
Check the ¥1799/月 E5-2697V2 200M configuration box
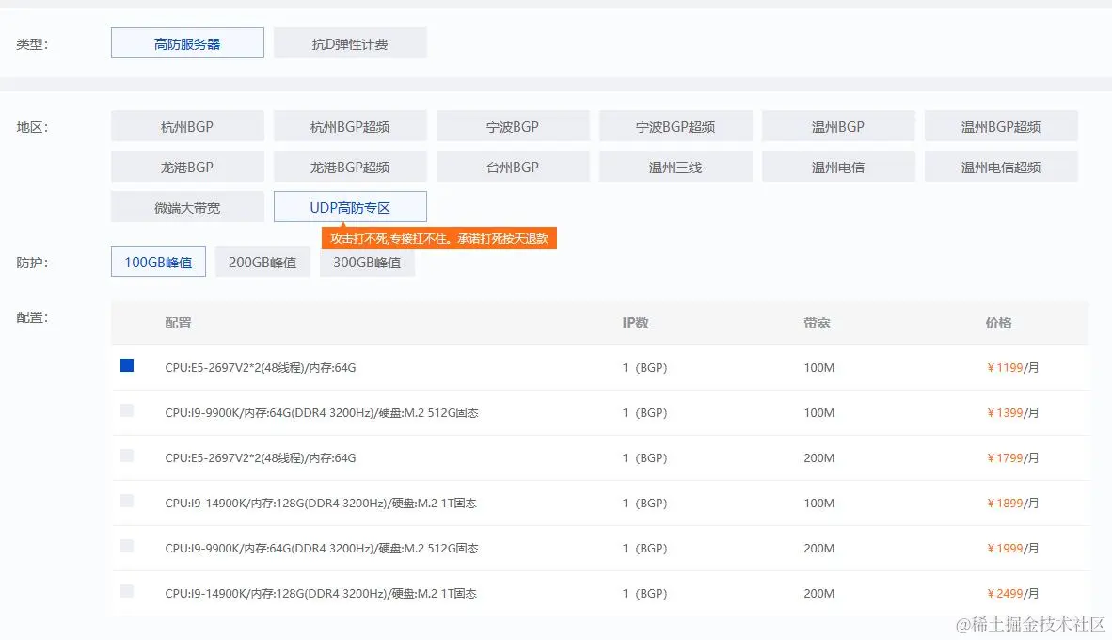[x=127, y=456]
